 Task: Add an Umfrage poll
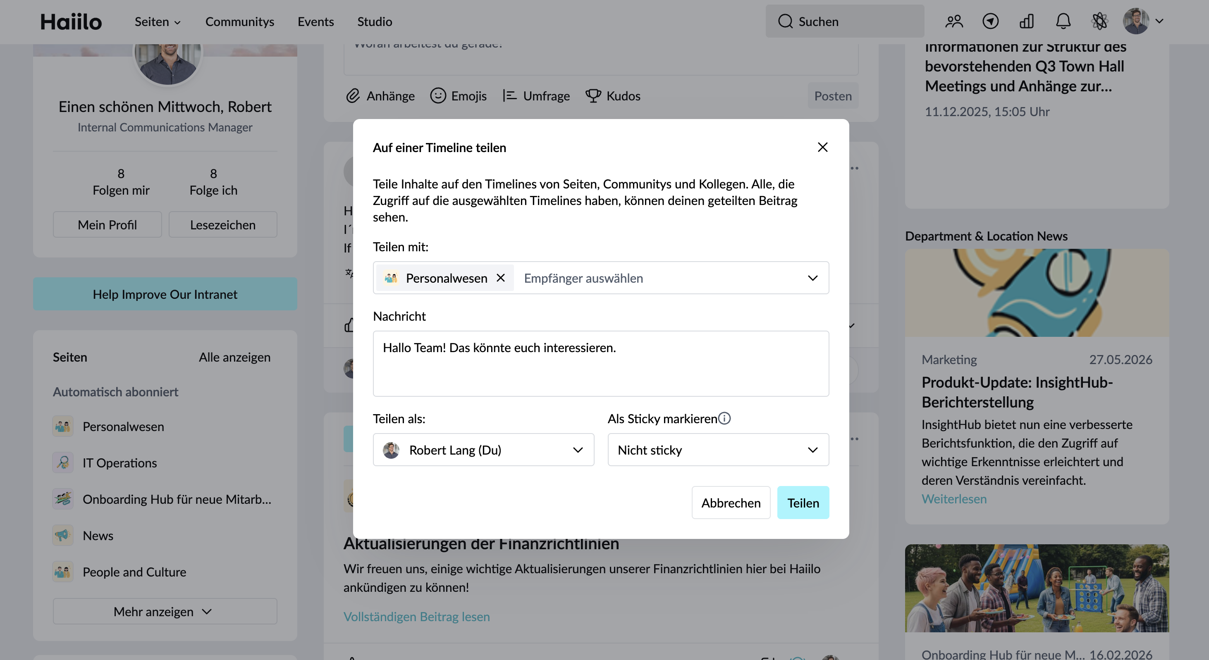click(x=536, y=96)
